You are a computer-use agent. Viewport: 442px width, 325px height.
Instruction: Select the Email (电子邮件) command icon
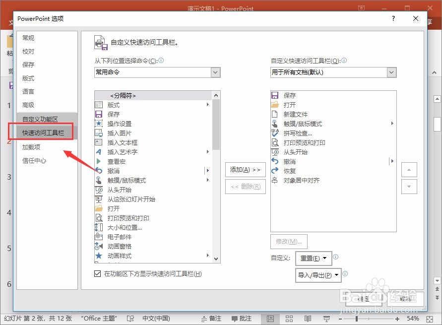click(x=99, y=237)
